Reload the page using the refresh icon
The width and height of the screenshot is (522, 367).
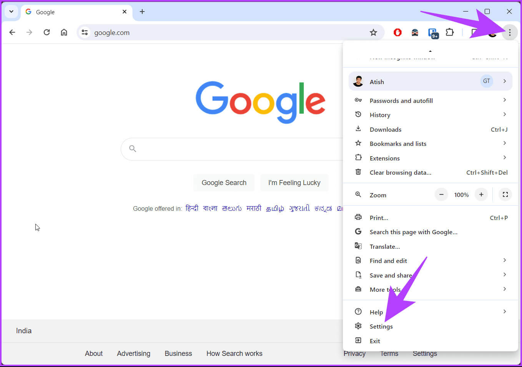(47, 33)
